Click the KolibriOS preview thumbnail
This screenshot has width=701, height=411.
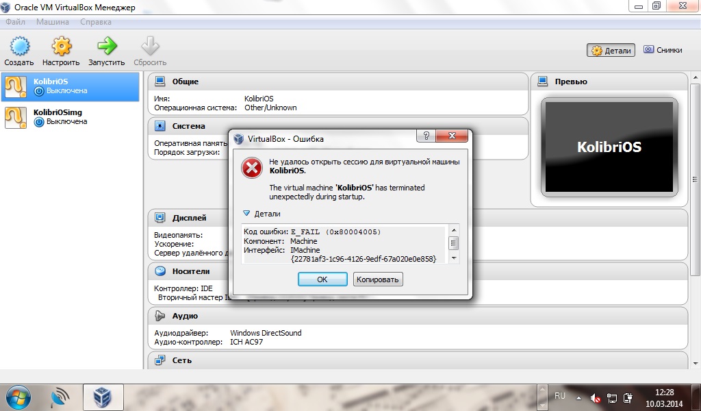click(x=609, y=147)
